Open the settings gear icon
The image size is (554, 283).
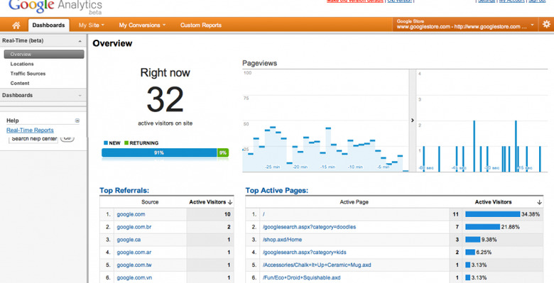point(546,24)
